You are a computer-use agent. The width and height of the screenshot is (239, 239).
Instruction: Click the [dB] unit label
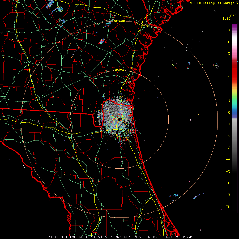227,18
